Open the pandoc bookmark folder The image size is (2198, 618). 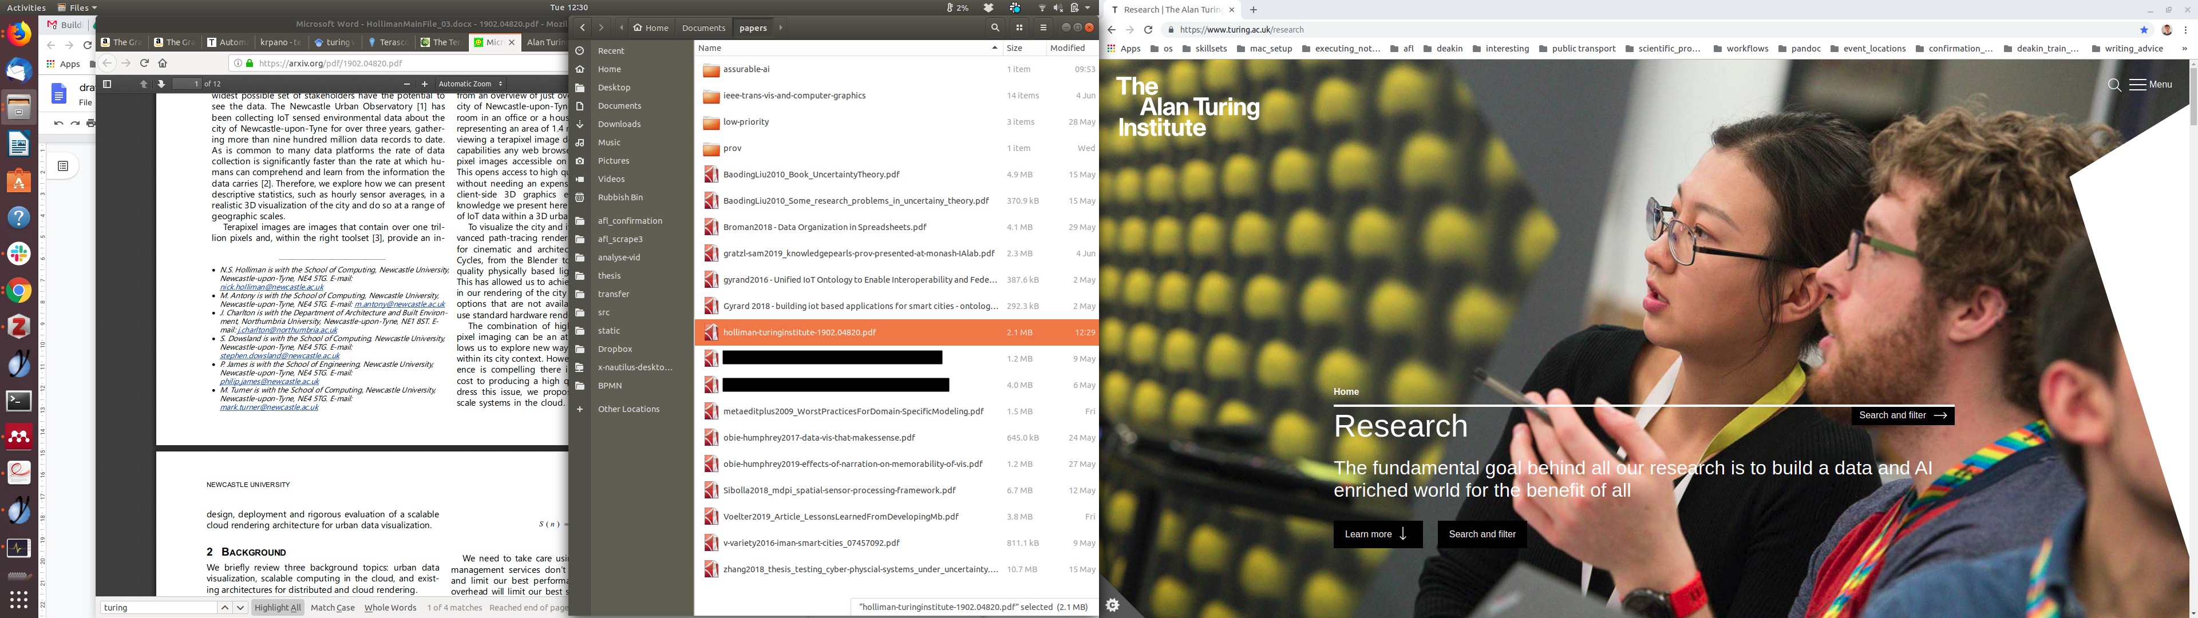coord(1800,49)
